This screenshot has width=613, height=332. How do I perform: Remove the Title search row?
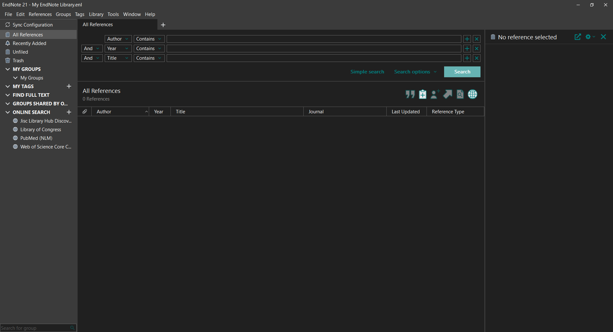coord(477,58)
